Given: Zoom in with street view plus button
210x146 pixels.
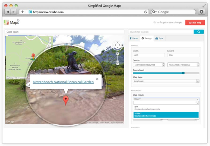Looking at the screenshot, I should click(118, 54).
